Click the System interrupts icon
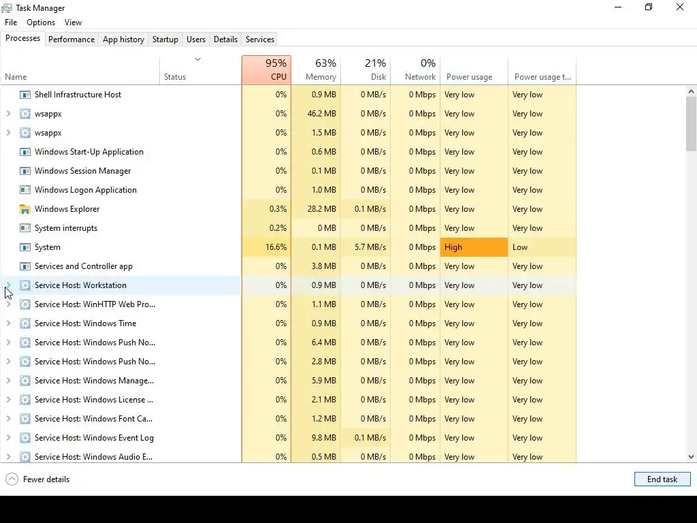 (x=25, y=228)
